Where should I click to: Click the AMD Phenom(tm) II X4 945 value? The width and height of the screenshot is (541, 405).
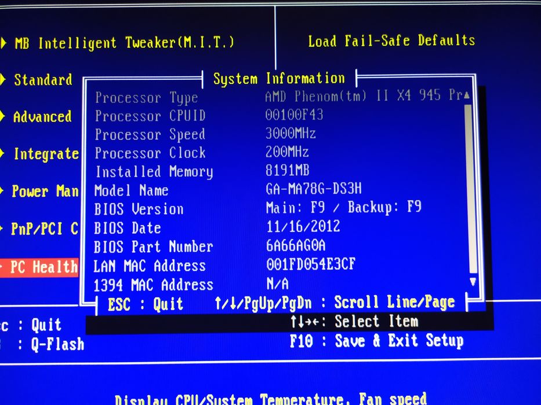click(364, 95)
